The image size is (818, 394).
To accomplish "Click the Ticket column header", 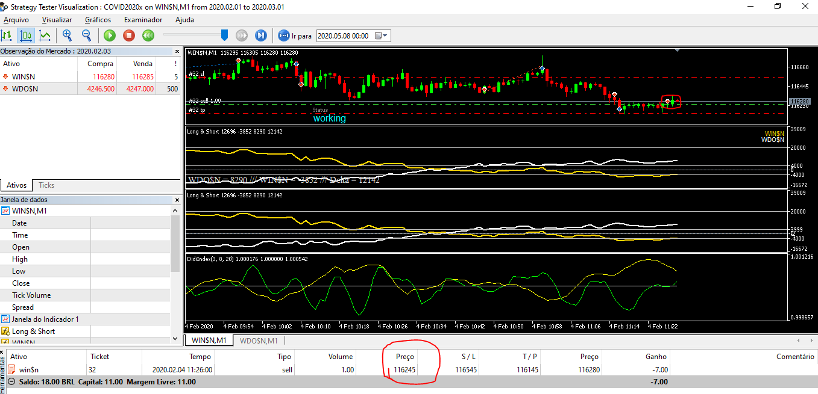I will click(x=100, y=357).
